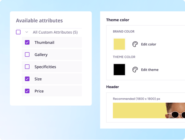Click the Available attributes heading
The height and width of the screenshot is (140, 185).
(39, 20)
